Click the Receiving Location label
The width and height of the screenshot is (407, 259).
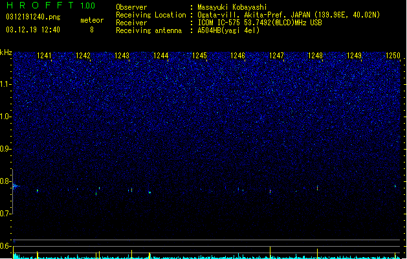(151, 15)
